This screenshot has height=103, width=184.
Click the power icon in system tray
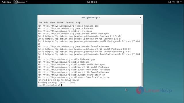click(178, 2)
